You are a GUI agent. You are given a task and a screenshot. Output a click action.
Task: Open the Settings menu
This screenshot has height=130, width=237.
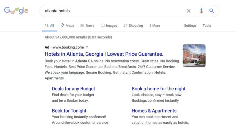(x=190, y=25)
